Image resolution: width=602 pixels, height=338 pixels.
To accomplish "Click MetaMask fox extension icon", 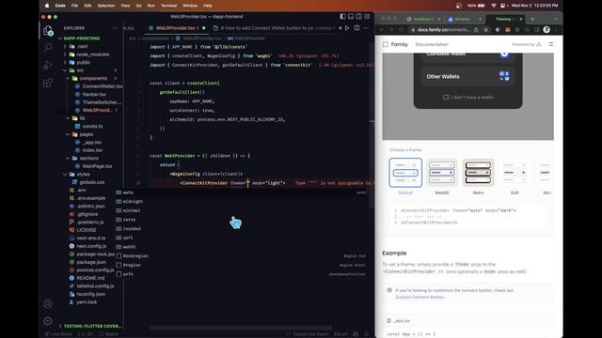I will 508,29.
